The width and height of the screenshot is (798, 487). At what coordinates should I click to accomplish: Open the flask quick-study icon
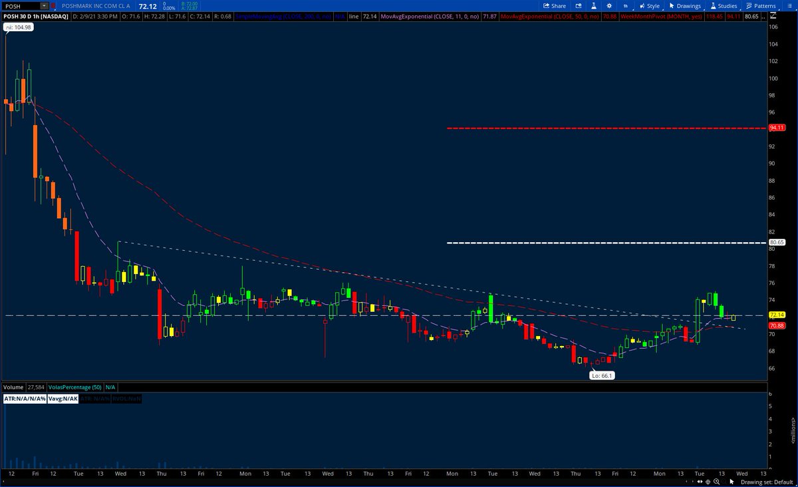pos(593,6)
